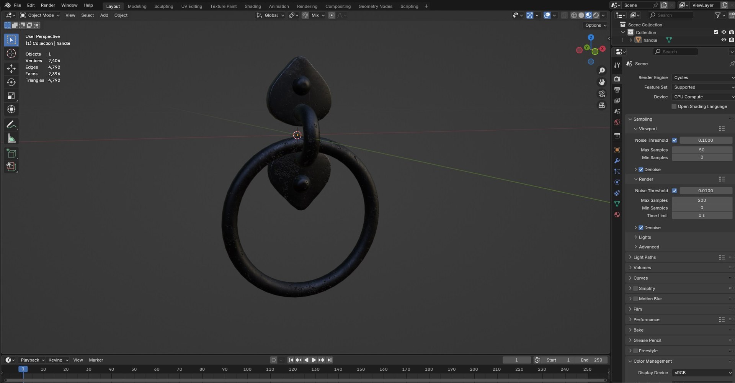Adjust viewport Max Samples value
Image resolution: width=735 pixels, height=383 pixels.
pyautogui.click(x=702, y=150)
